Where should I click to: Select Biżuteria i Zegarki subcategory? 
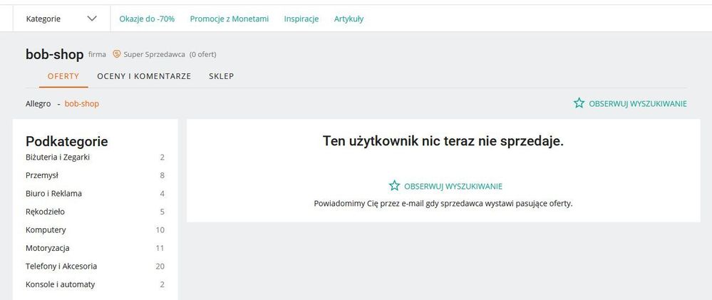coord(58,157)
